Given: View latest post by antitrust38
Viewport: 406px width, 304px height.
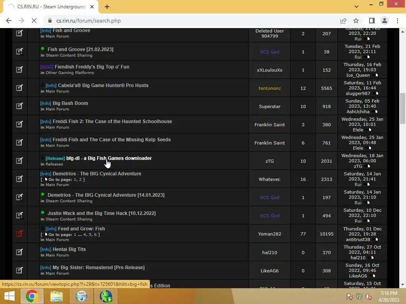Looking at the screenshot, I should click(377, 239).
